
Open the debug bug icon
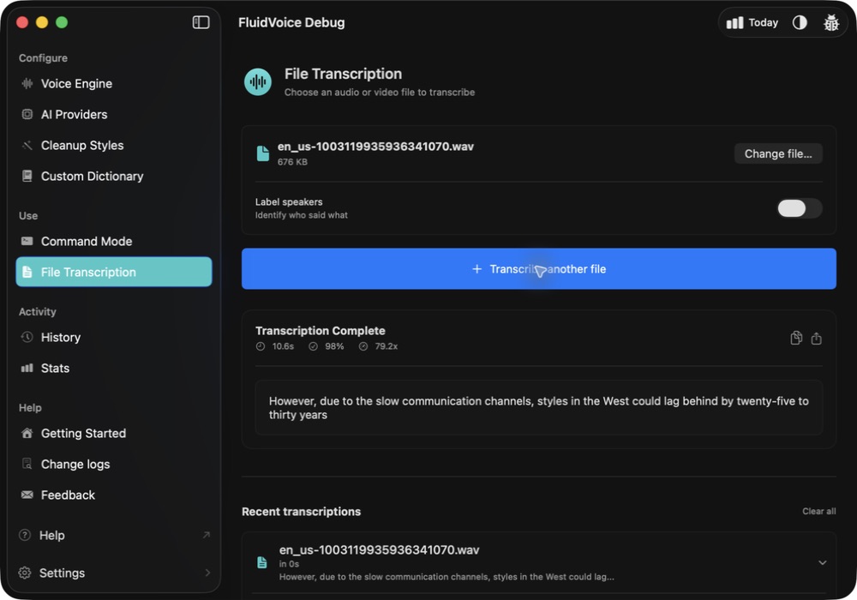coord(830,22)
